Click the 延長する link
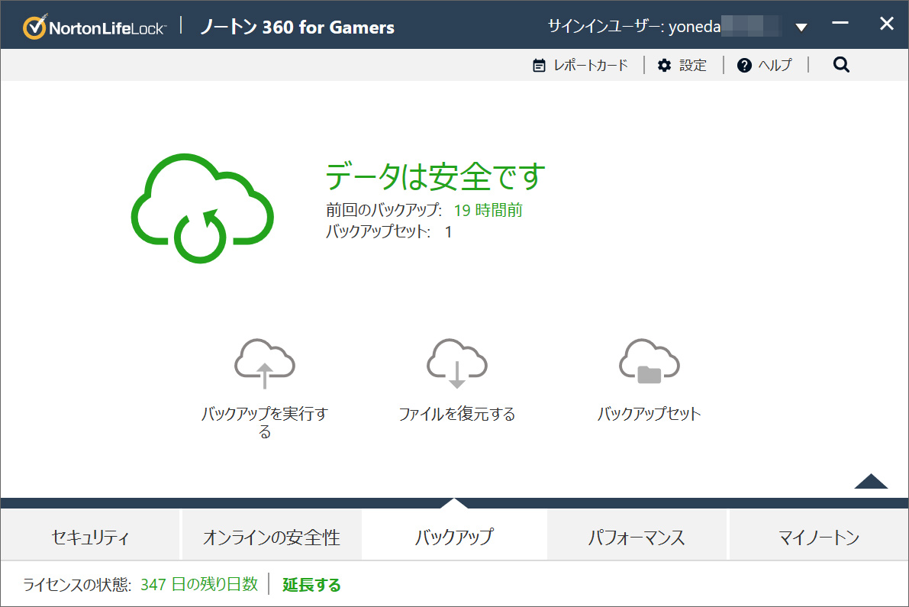Viewport: 909px width, 607px height. pos(311,584)
